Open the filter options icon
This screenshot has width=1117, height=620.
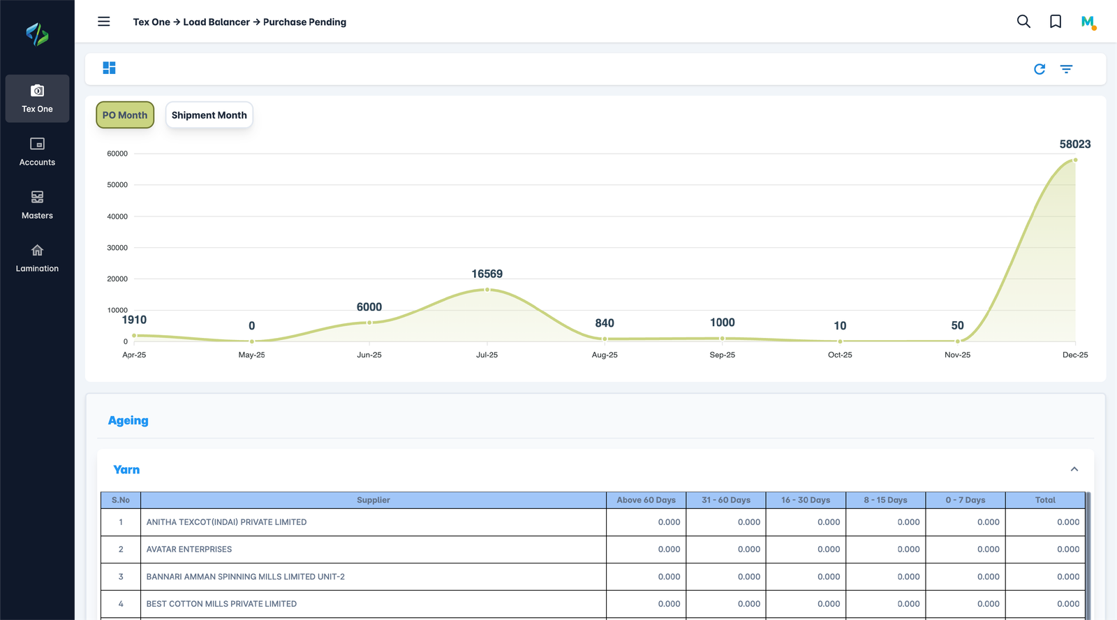(1066, 69)
